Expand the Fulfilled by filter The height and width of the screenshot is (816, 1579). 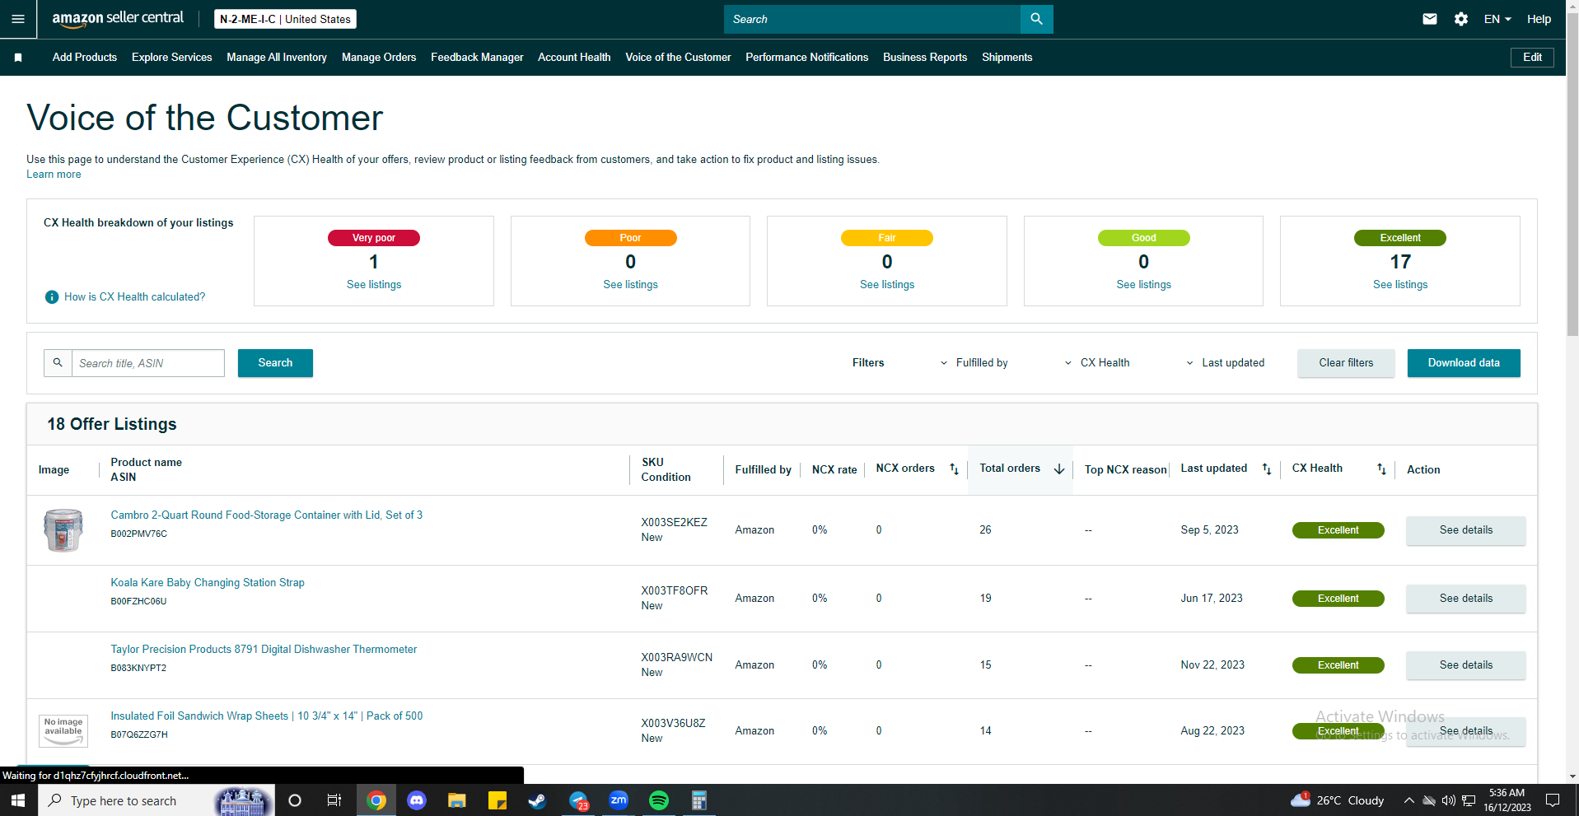tap(974, 363)
